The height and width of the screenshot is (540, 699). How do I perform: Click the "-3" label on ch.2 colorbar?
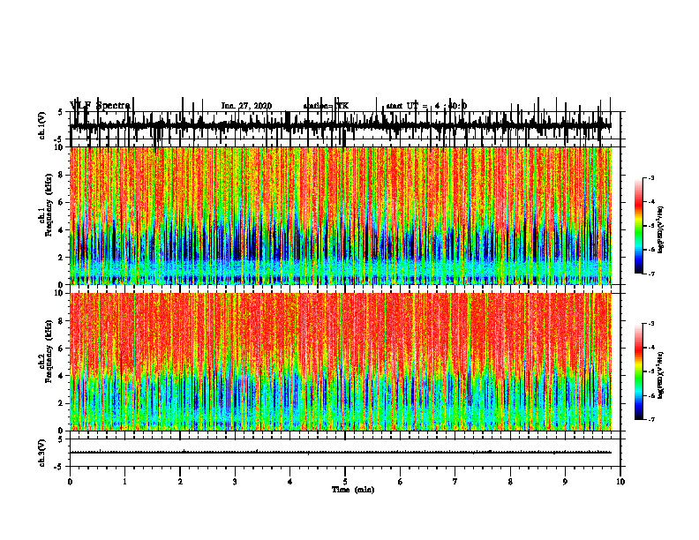pos(650,324)
